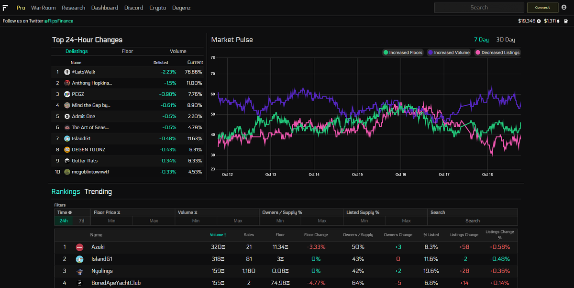Click the #LetsWalk collection avatar

[67, 72]
